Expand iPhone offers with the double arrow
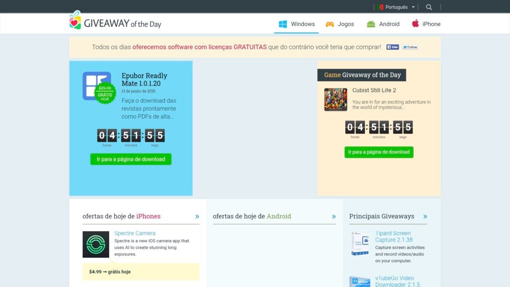 [197, 216]
